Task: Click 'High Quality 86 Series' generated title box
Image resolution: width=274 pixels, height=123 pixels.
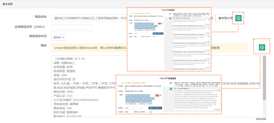Action: click(x=191, y=31)
